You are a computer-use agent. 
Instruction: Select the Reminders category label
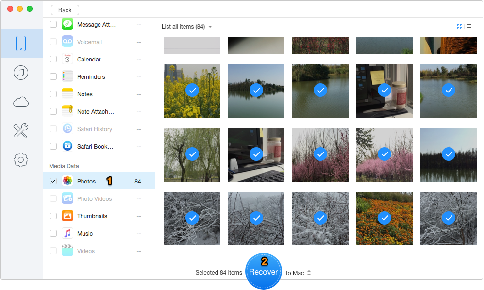(91, 77)
